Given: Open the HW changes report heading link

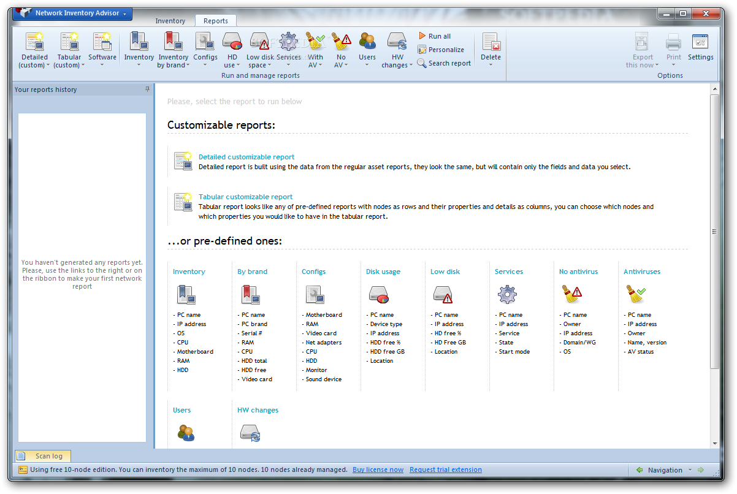Looking at the screenshot, I should 258,410.
